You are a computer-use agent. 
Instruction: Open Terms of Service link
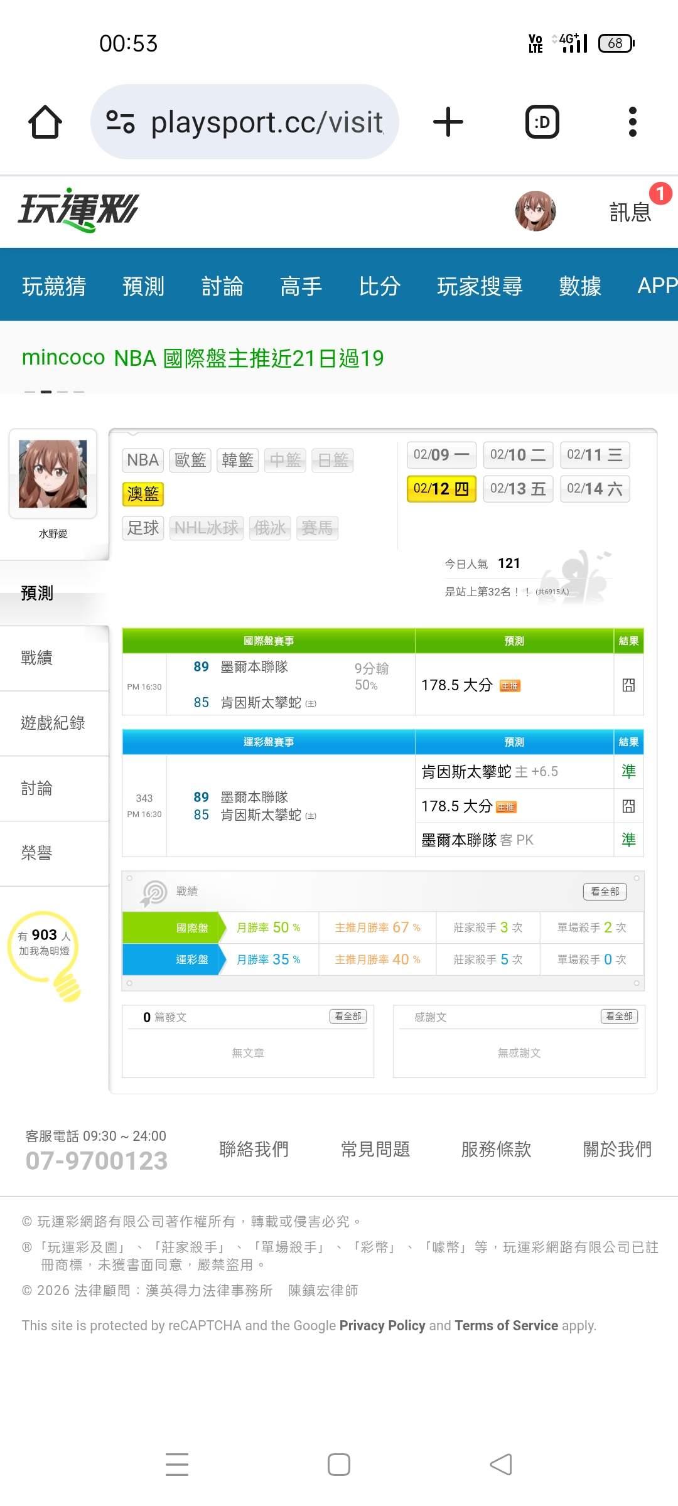pos(506,1325)
